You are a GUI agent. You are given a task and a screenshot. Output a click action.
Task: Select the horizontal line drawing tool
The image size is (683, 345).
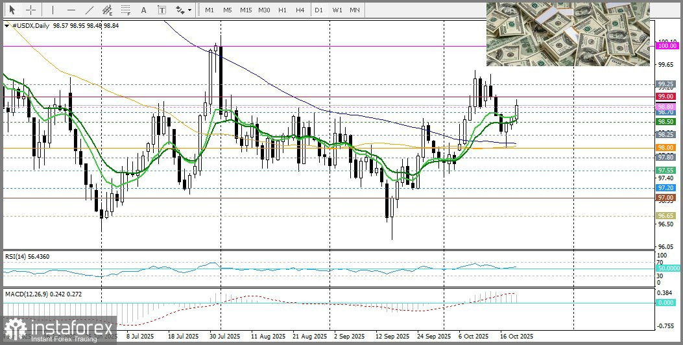(x=71, y=10)
